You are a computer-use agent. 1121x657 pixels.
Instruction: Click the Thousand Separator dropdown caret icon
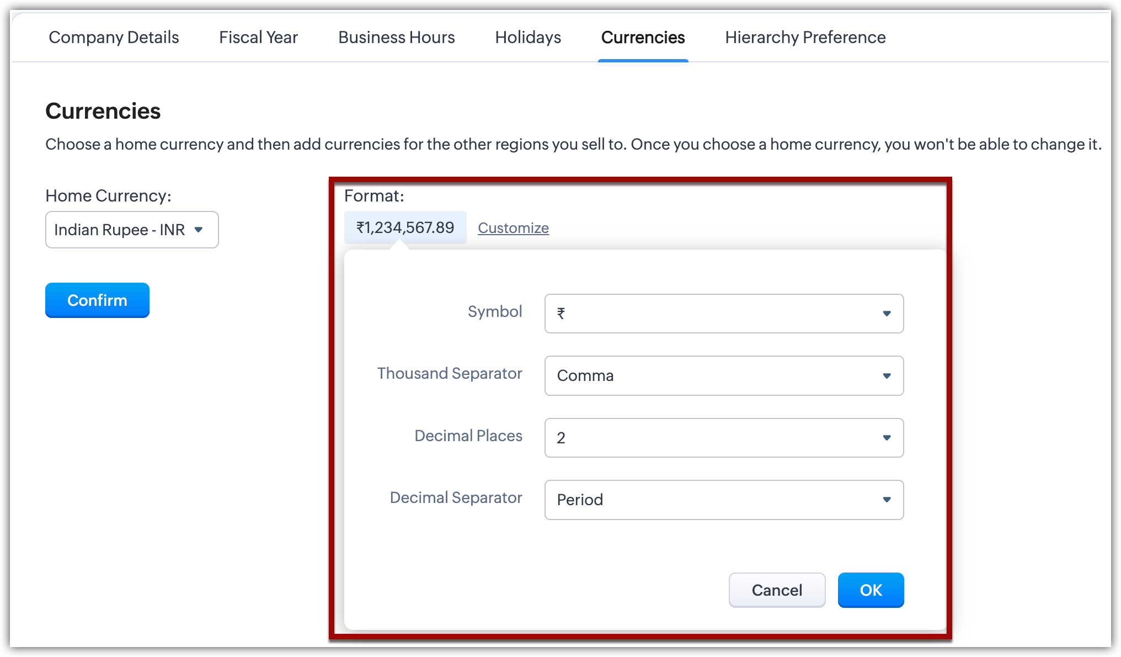(887, 376)
